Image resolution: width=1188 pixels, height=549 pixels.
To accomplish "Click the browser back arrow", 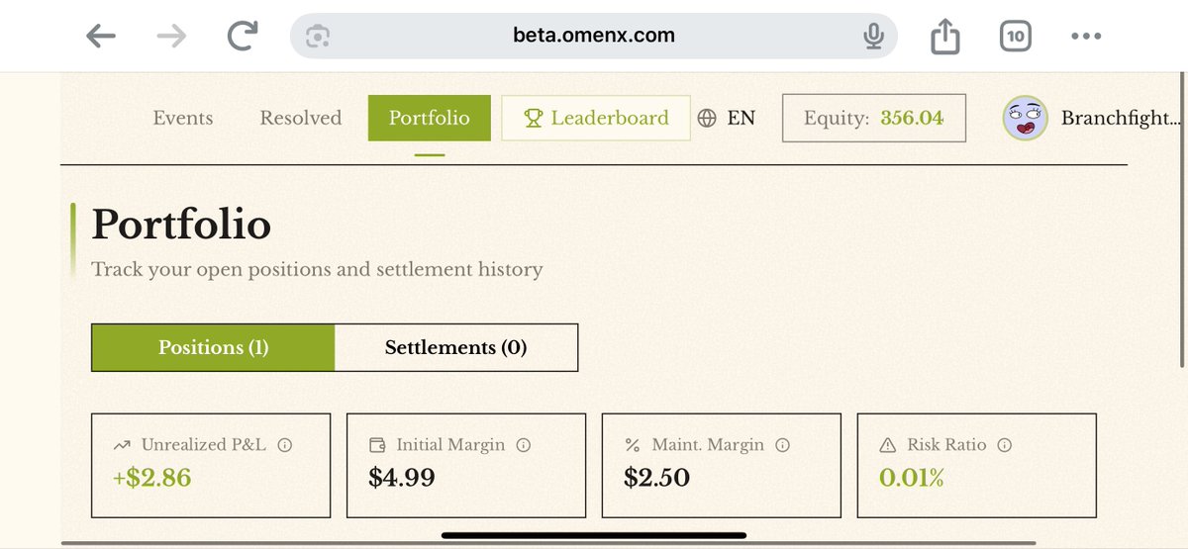I will [101, 37].
